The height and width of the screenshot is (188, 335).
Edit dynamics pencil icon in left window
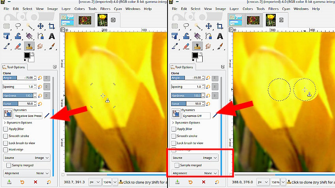coord(47,116)
